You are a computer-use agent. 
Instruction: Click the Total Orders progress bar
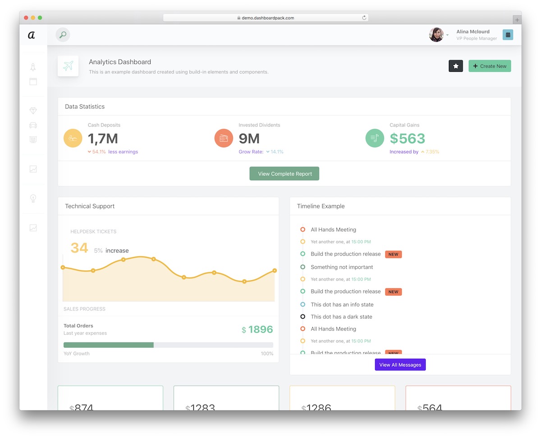(168, 345)
